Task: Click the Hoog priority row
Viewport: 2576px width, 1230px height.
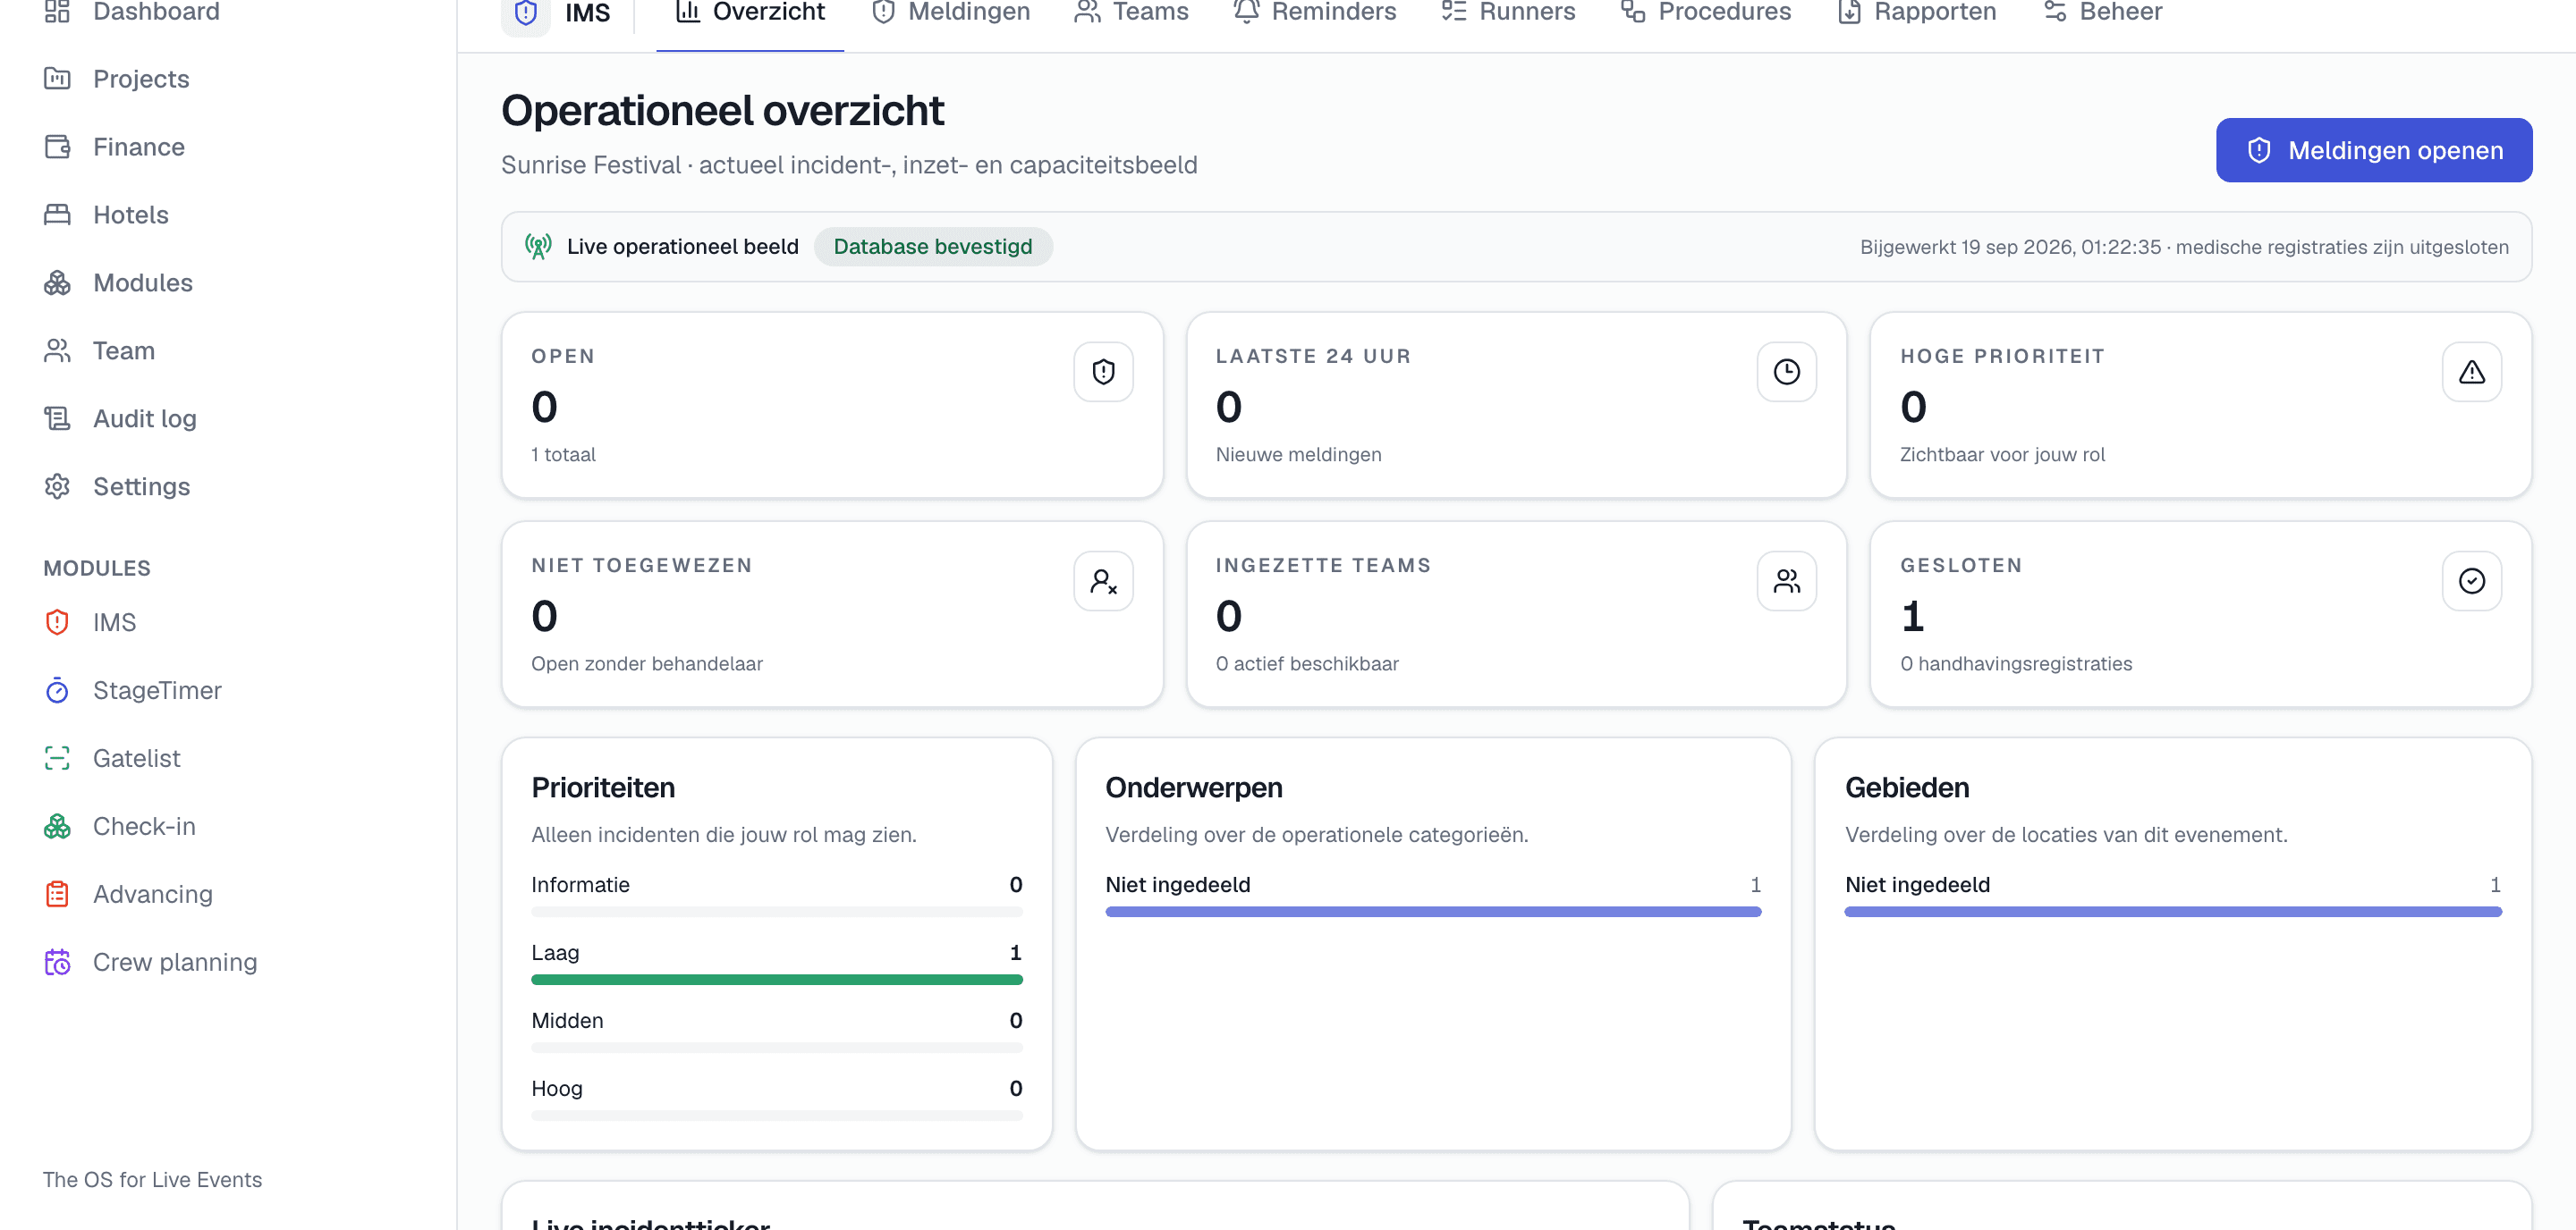Action: point(777,1098)
